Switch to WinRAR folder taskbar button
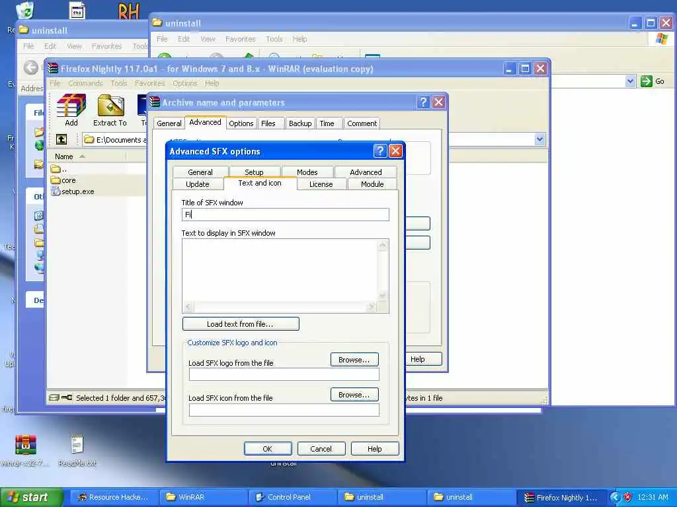This screenshot has width=677, height=507. 204,497
